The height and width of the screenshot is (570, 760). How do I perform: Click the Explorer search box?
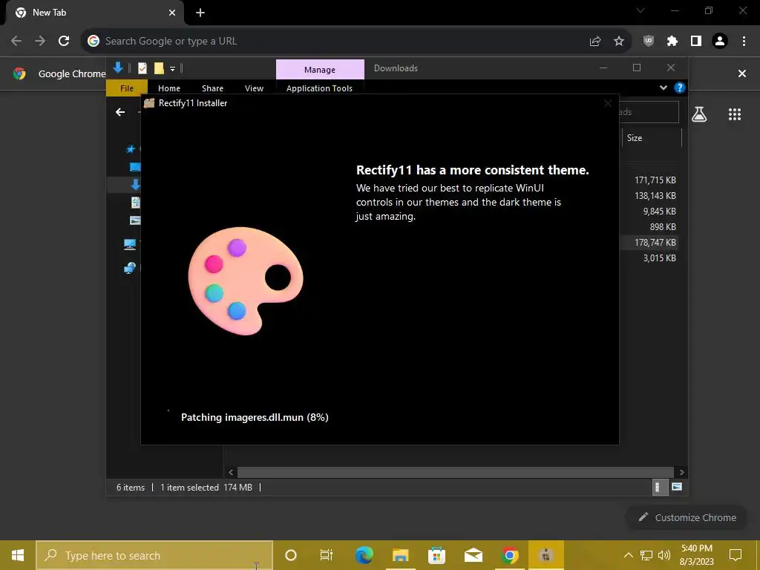(649, 113)
